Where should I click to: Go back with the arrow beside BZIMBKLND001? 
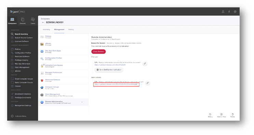coord(43,22)
